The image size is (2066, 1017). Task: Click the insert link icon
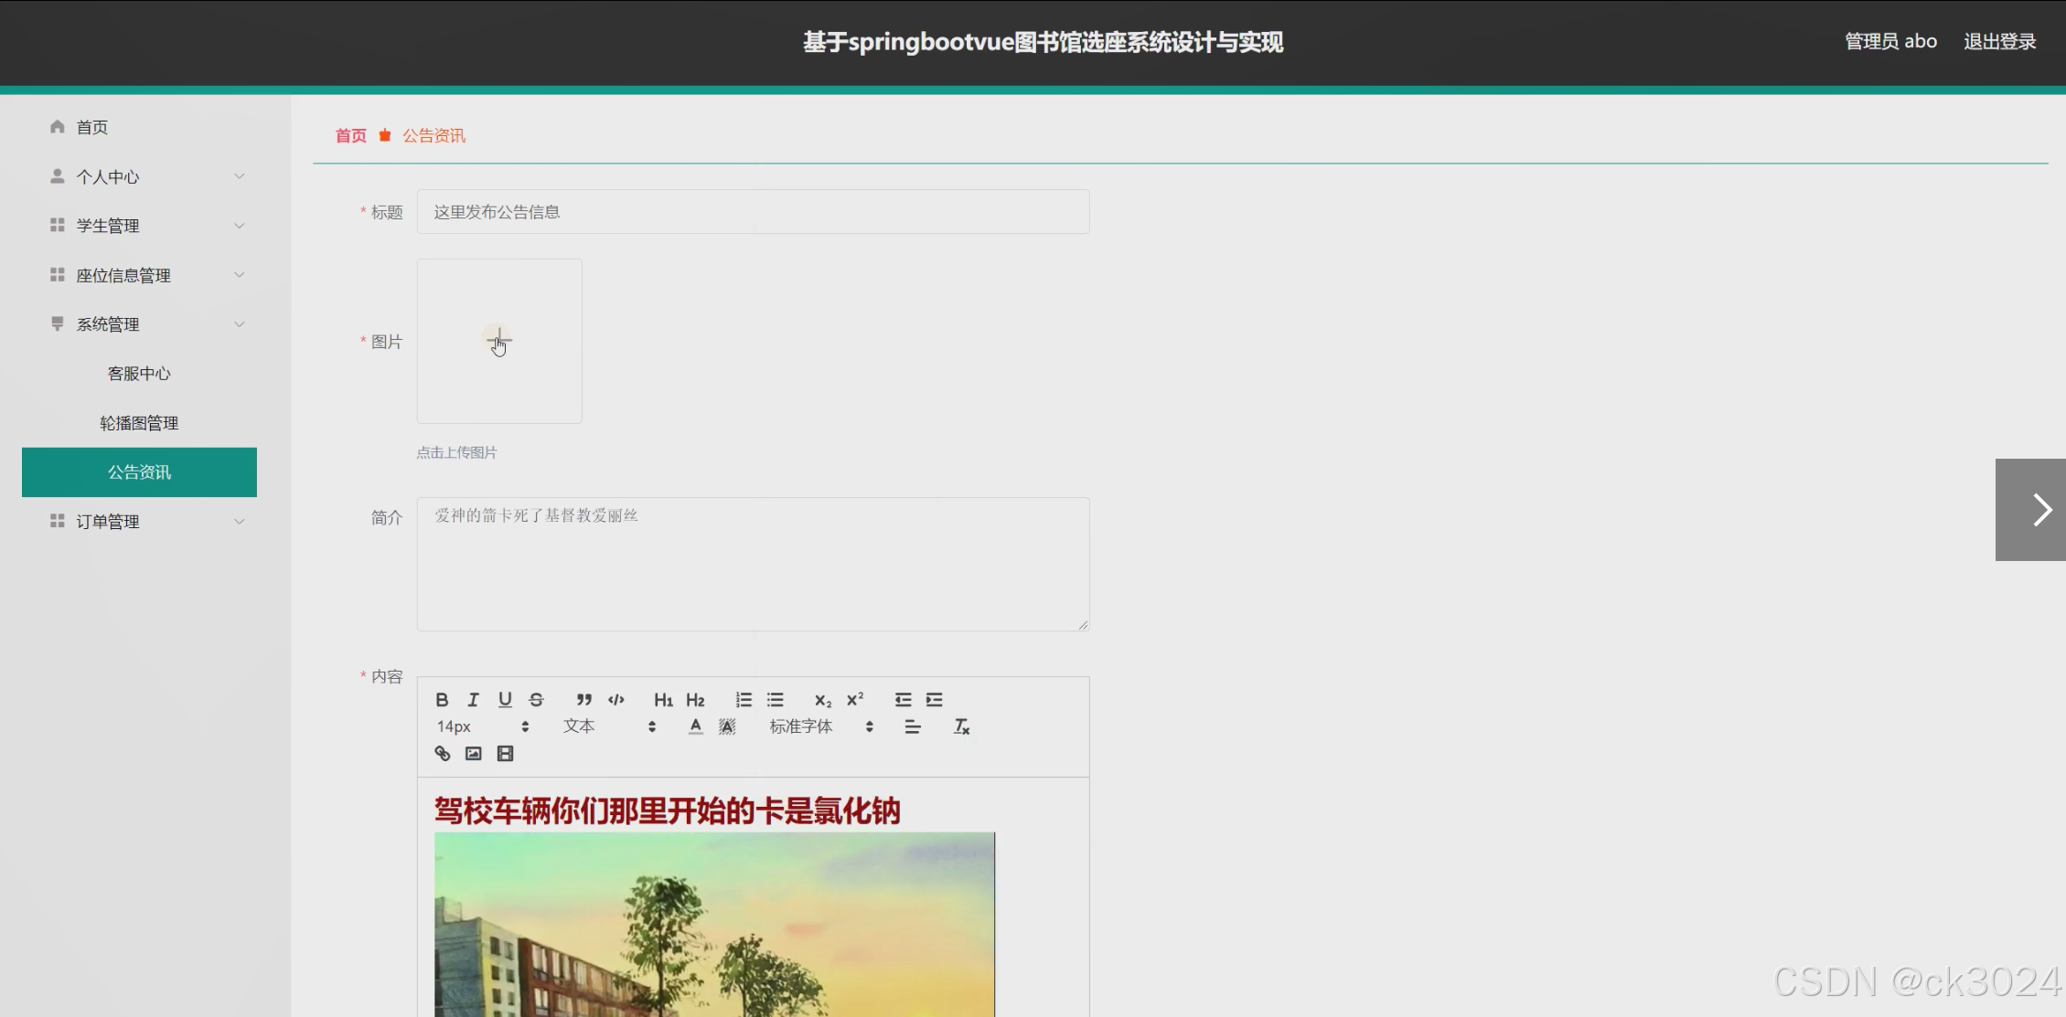click(x=443, y=754)
